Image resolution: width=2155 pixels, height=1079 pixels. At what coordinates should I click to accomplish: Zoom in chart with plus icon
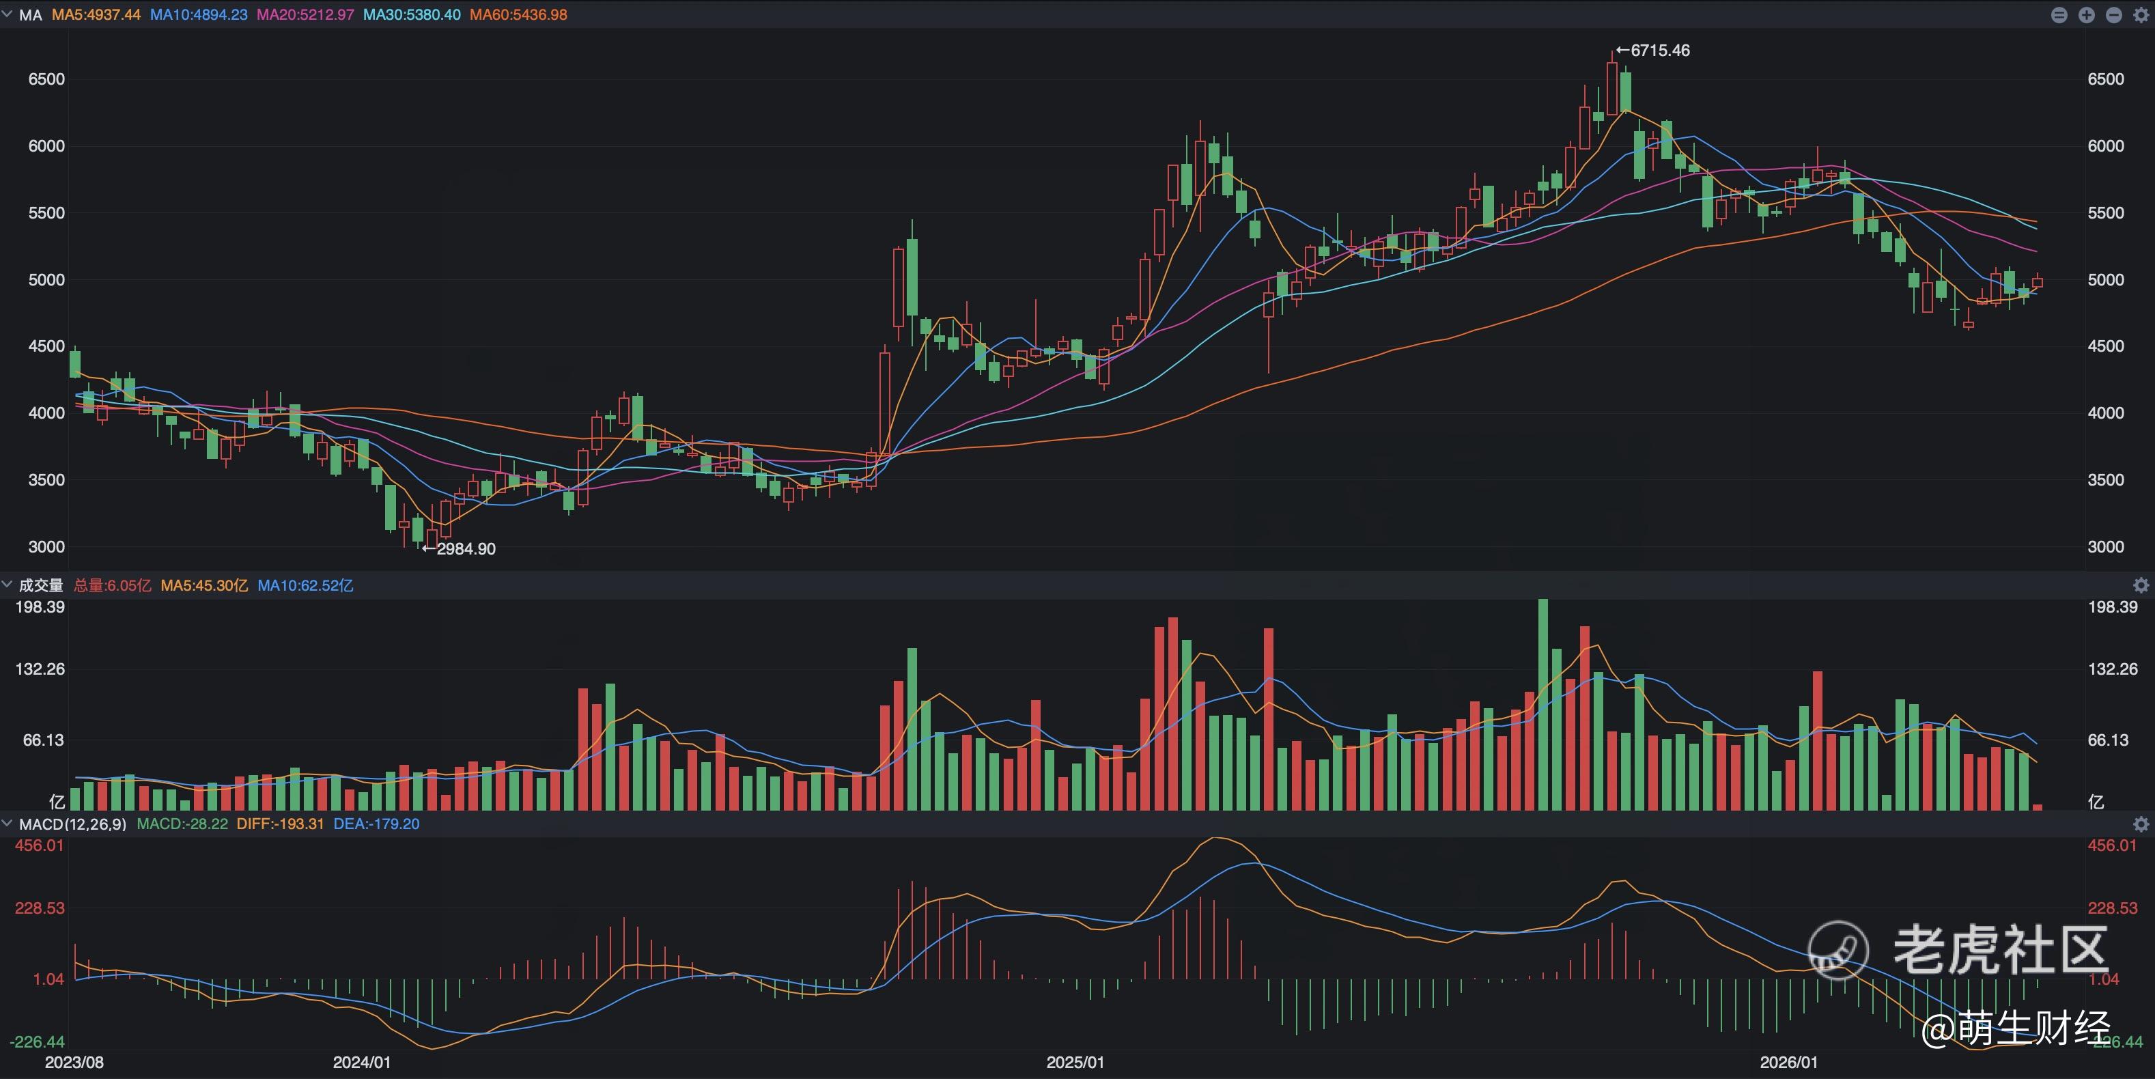[2087, 15]
